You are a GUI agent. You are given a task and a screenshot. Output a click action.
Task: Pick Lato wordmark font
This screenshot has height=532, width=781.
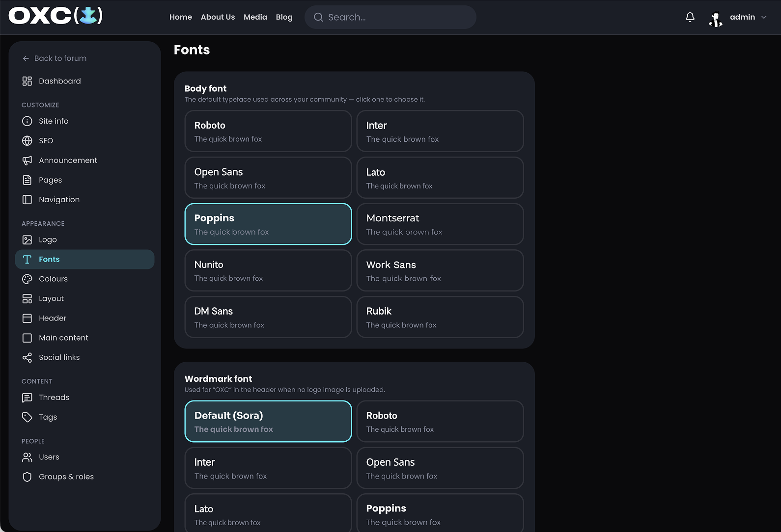(268, 513)
